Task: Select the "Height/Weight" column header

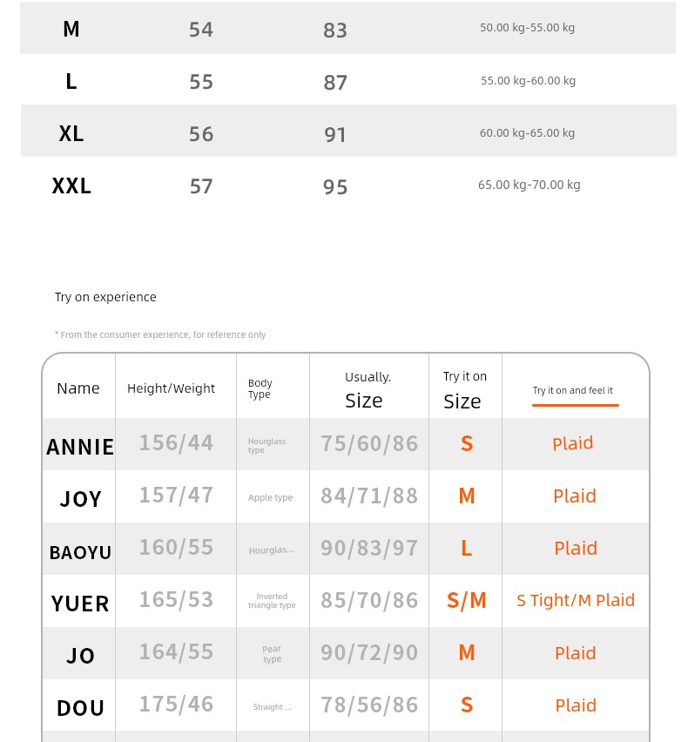Action: [x=171, y=388]
